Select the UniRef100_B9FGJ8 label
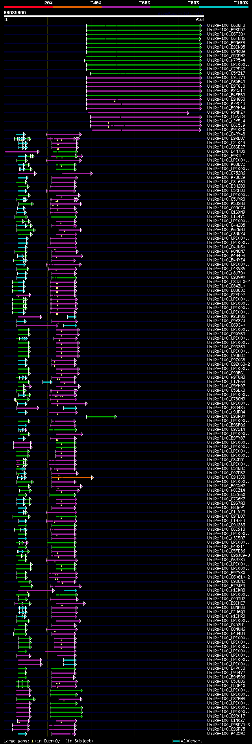This screenshot has width=252, height=744. coord(226,86)
